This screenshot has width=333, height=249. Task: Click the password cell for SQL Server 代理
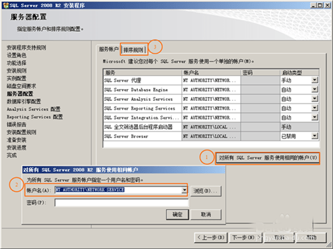[260, 80]
